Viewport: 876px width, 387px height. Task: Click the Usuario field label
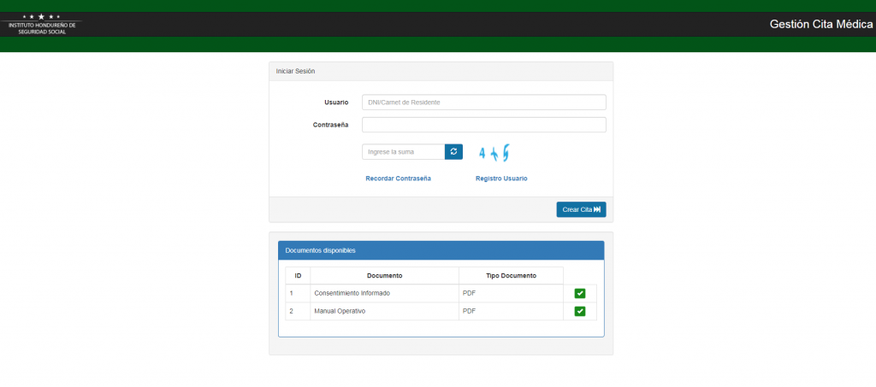click(x=336, y=103)
